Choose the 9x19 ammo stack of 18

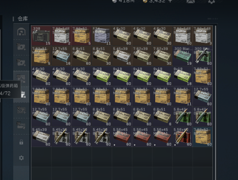[183, 76]
